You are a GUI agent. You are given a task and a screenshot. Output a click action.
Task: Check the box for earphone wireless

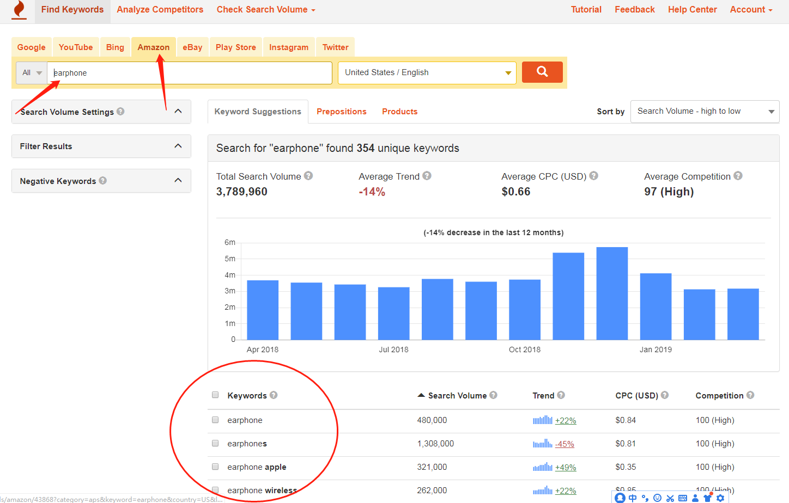(x=215, y=490)
